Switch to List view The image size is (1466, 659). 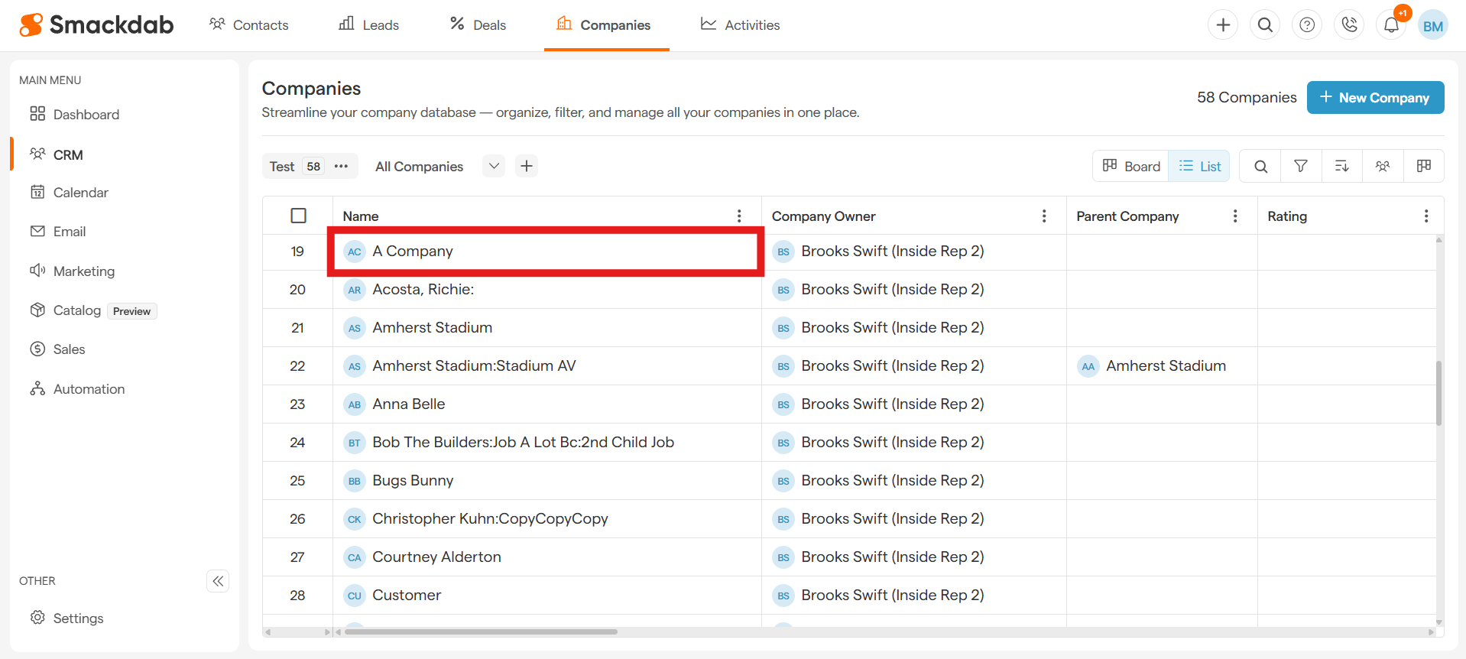coord(1200,166)
